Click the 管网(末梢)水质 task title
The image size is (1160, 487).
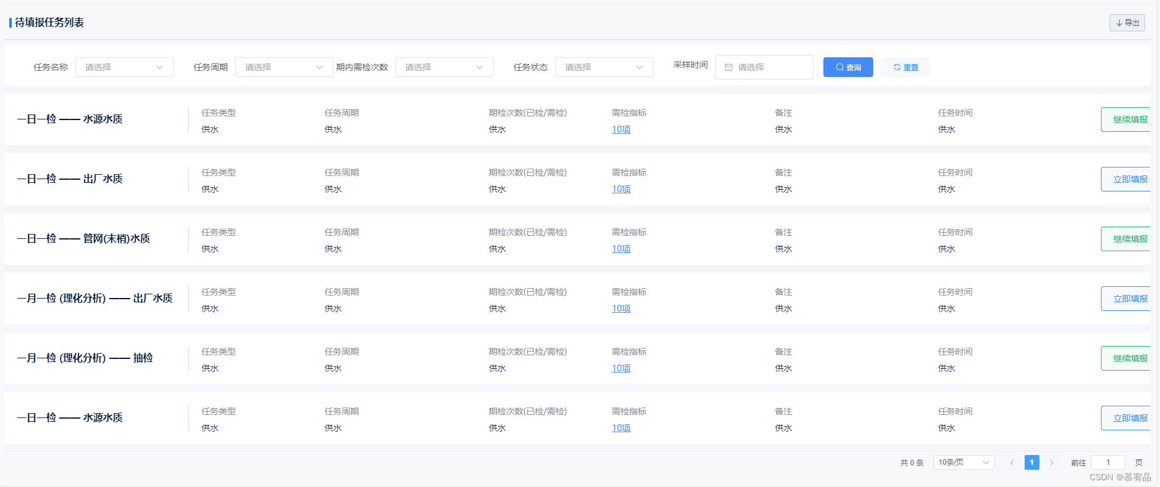(84, 238)
